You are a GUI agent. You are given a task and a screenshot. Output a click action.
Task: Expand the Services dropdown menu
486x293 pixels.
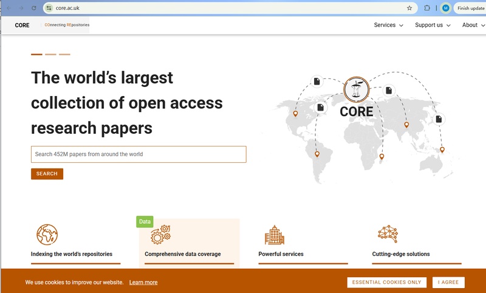(388, 25)
